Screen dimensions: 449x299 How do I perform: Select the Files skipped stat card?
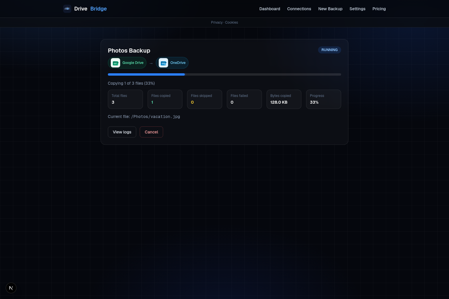coord(205,99)
